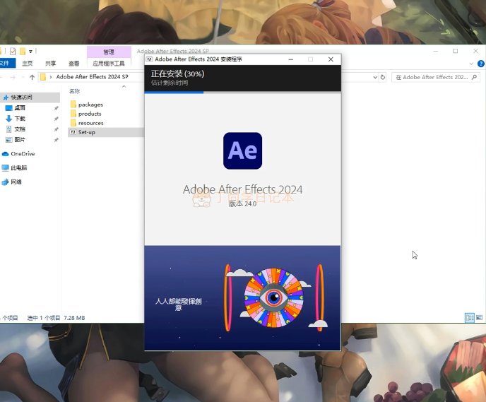This screenshot has height=402, width=486.
Task: Unpin 下载 using its pin icon
Action: pyautogui.click(x=56, y=119)
